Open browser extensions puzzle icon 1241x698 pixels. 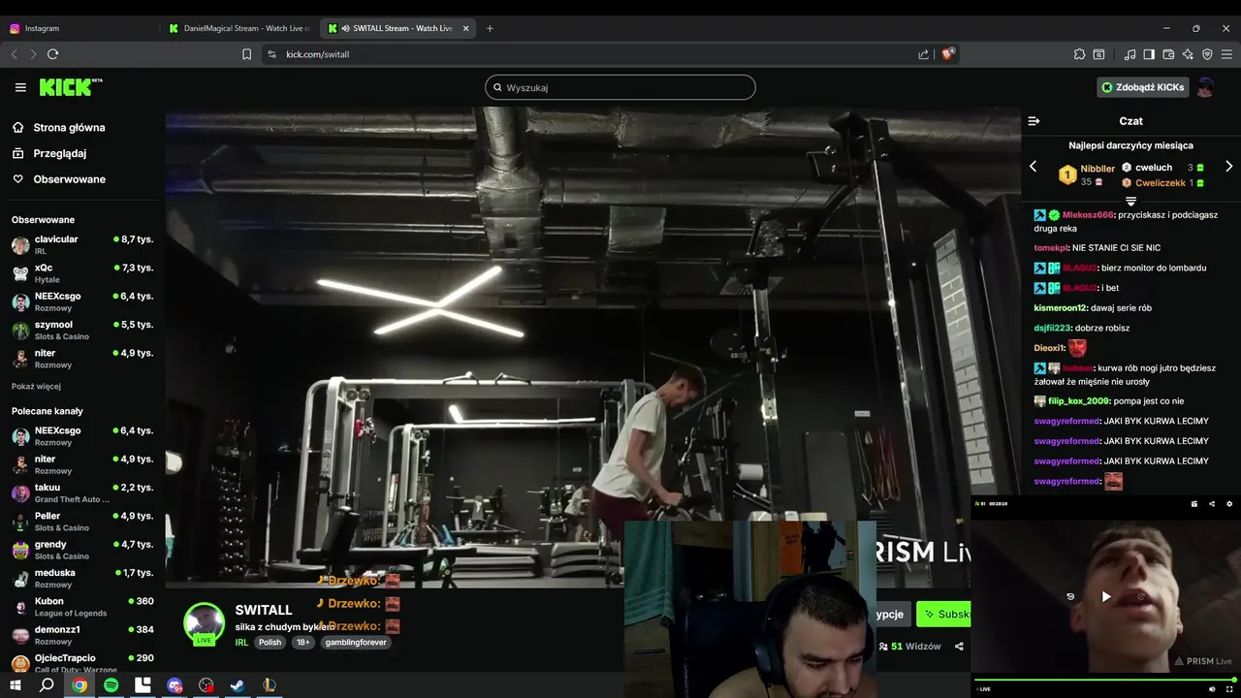click(1079, 54)
